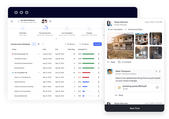Click the Lot / Foundation completion progress bar
Viewport: 169px width, 119px height.
tap(88, 73)
